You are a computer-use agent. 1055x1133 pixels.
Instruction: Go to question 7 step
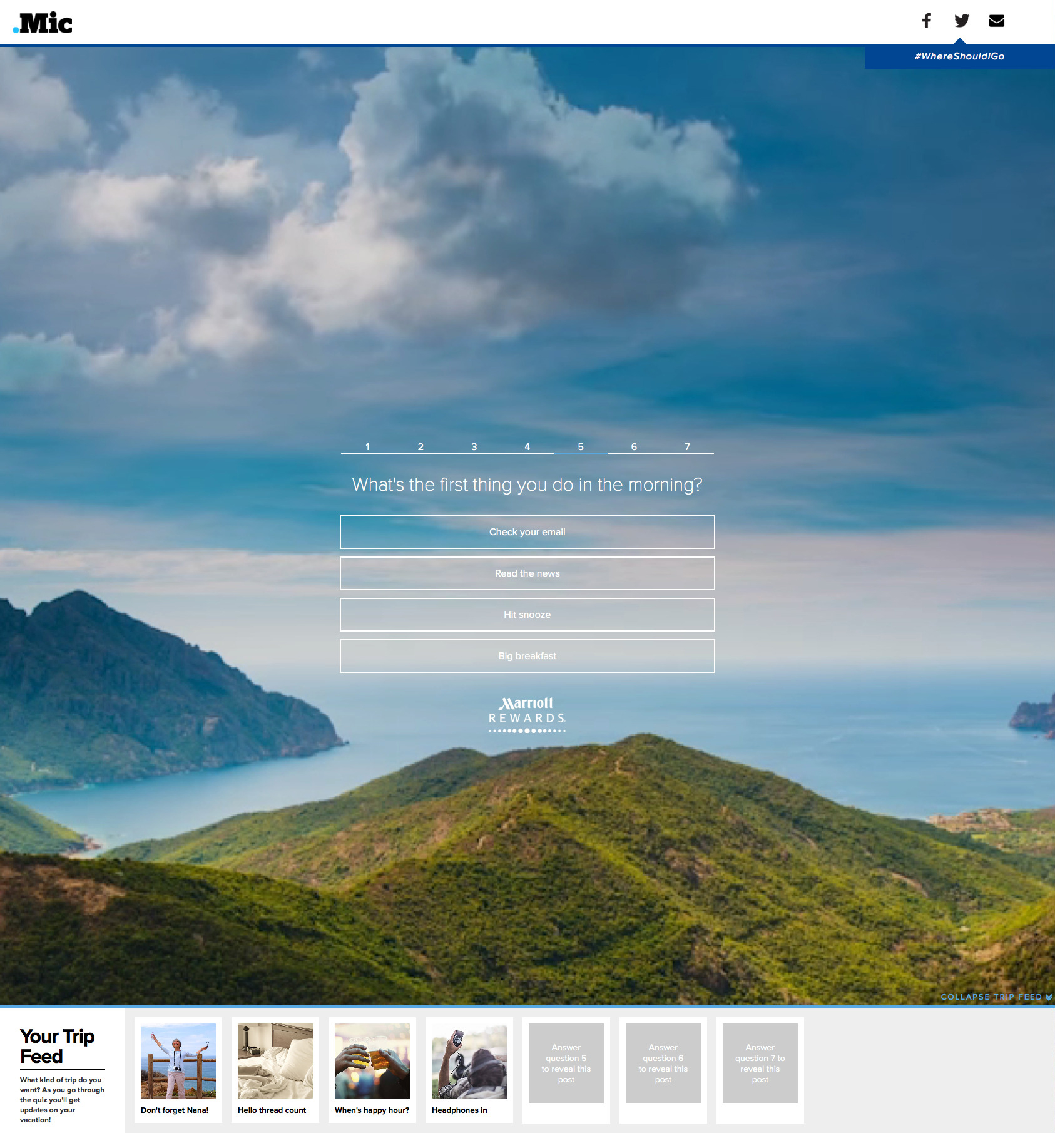pyautogui.click(x=687, y=447)
